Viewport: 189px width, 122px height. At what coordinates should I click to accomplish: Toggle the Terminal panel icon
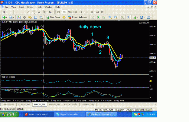[x=35, y=17]
